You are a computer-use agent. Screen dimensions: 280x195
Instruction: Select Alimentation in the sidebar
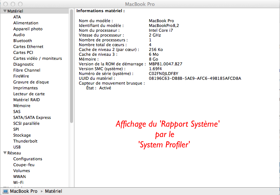pyautogui.click(x=26, y=23)
